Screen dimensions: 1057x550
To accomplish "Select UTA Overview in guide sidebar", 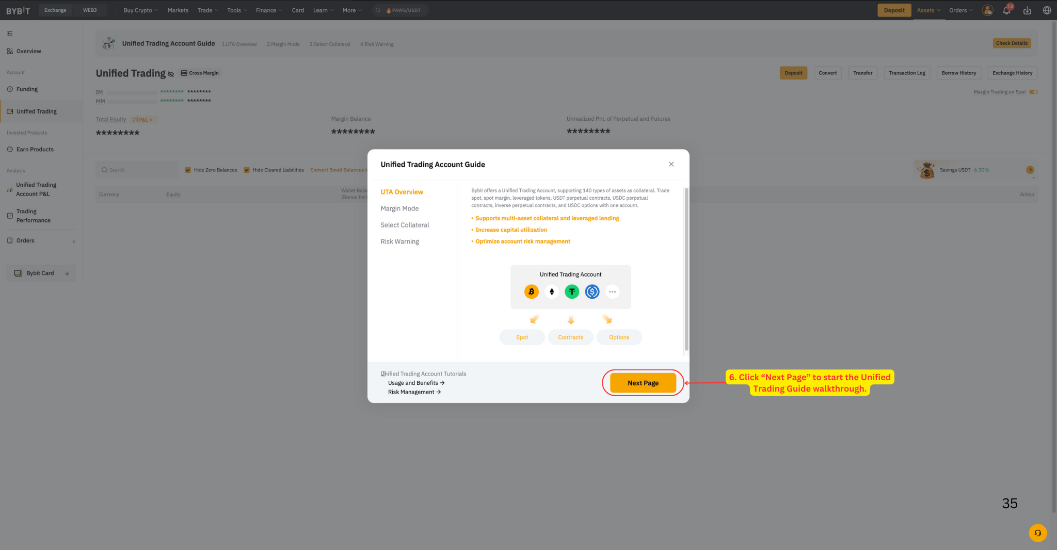I will (402, 192).
